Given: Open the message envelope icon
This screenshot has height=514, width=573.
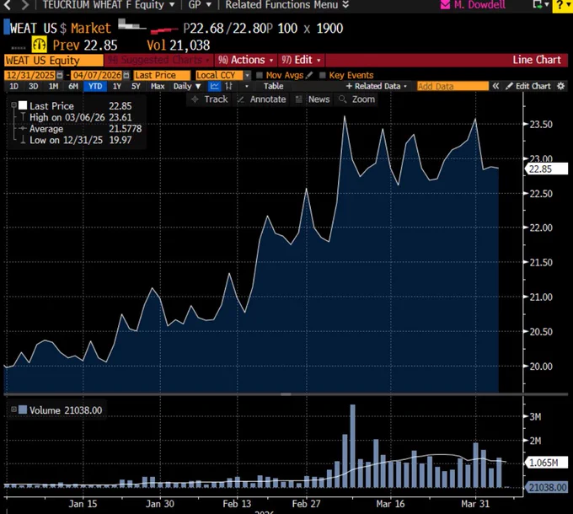Looking at the screenshot, I should click(x=445, y=5).
